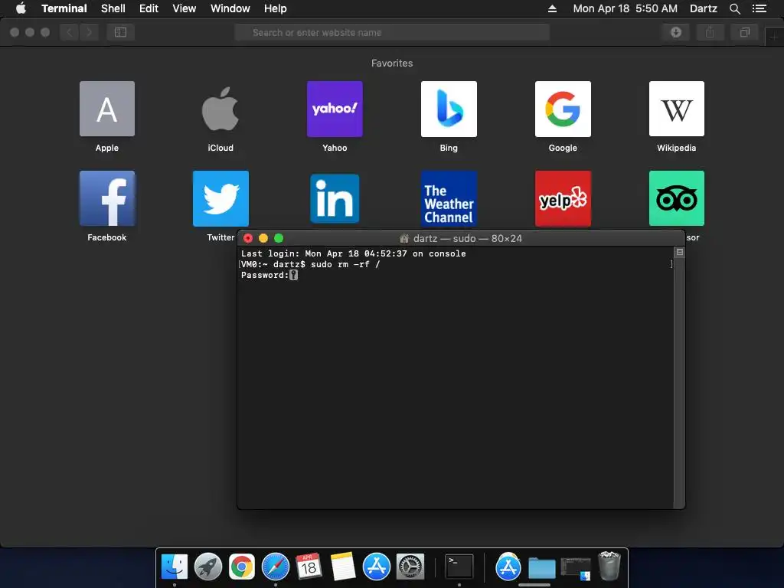Open the LinkedIn favorite tile

click(x=335, y=198)
